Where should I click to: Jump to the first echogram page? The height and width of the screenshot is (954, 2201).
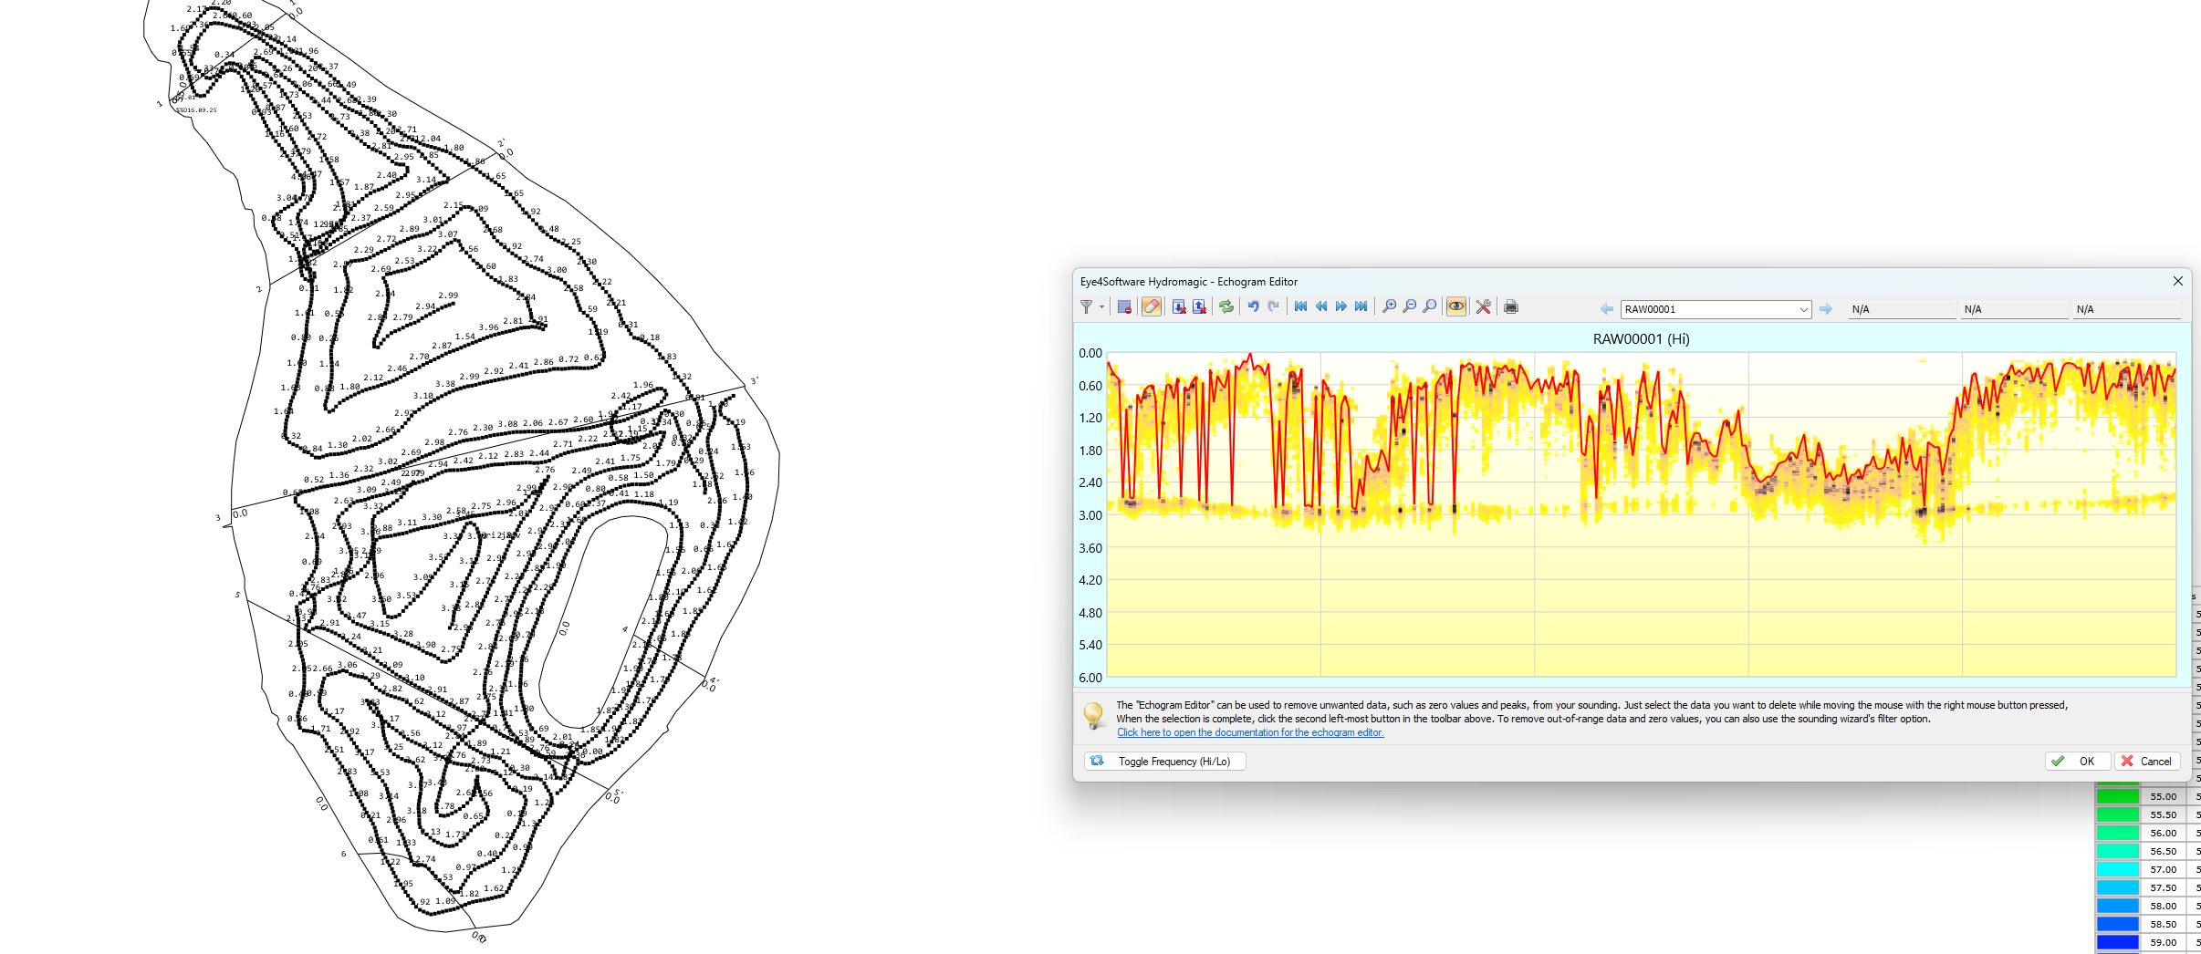point(1300,307)
